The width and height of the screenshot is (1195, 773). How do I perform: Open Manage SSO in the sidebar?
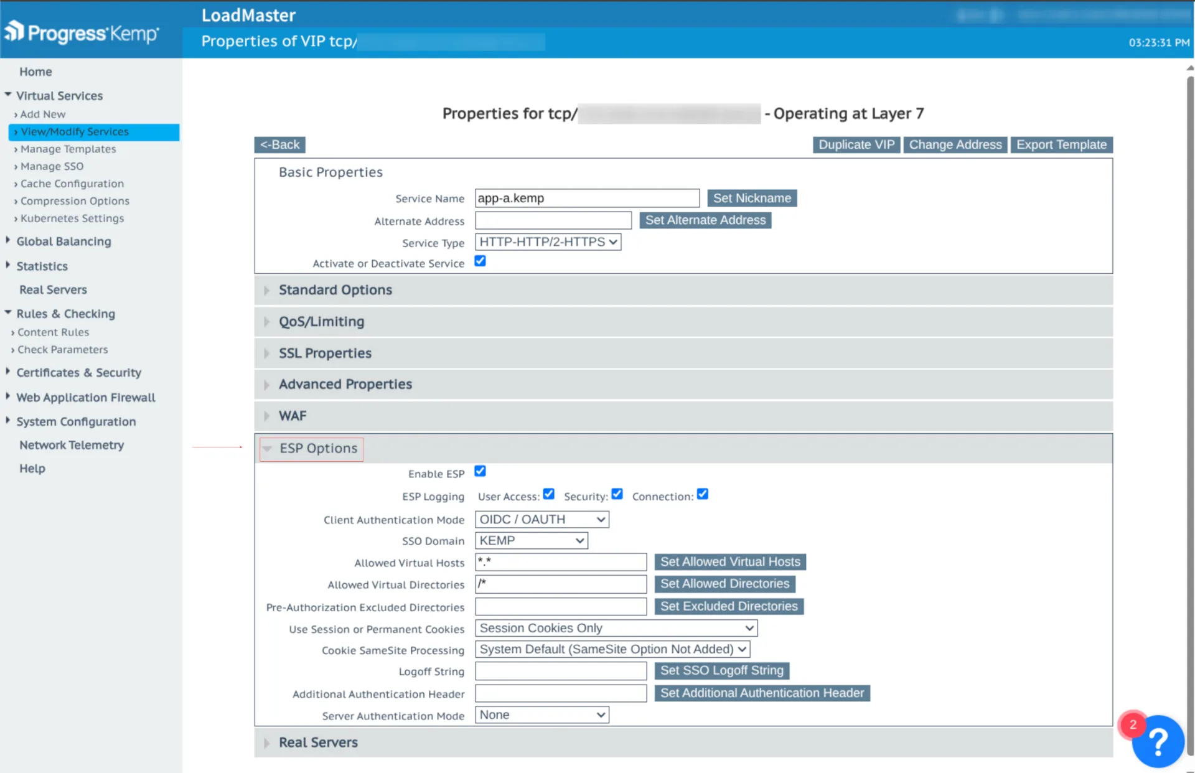click(x=52, y=166)
